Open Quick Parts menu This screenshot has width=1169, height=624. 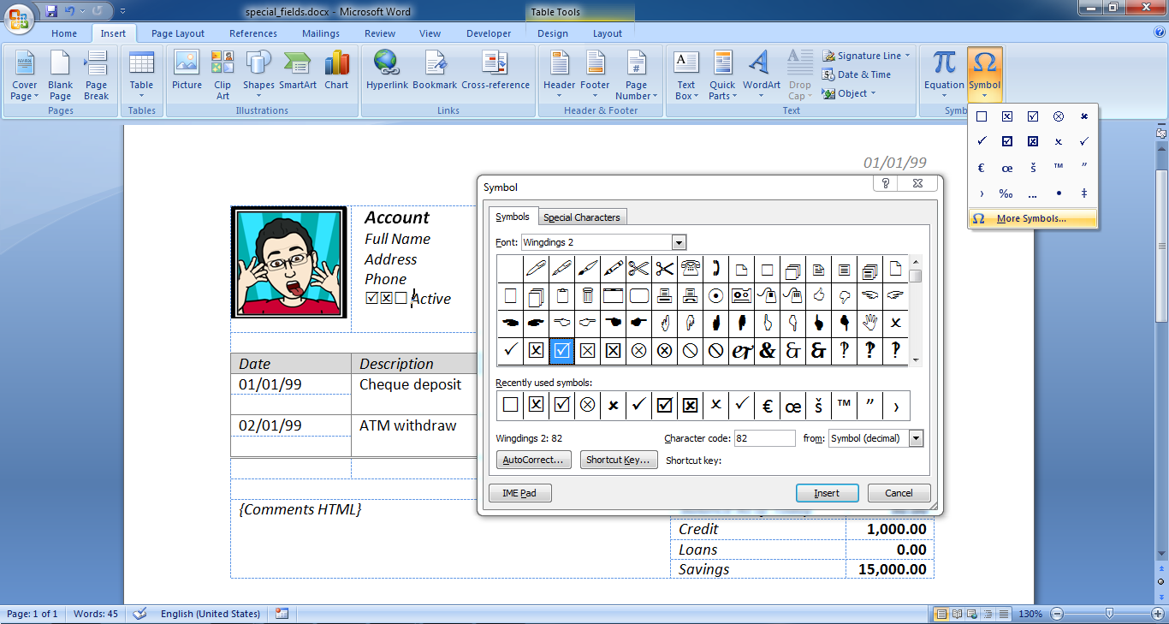(x=722, y=75)
